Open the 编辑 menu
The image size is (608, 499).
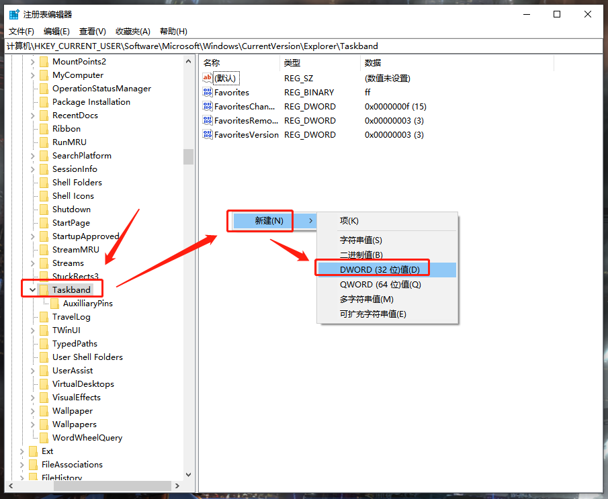tap(56, 31)
